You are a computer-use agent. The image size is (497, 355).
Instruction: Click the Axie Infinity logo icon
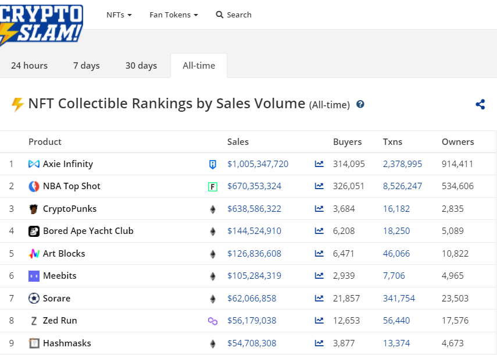tap(34, 164)
